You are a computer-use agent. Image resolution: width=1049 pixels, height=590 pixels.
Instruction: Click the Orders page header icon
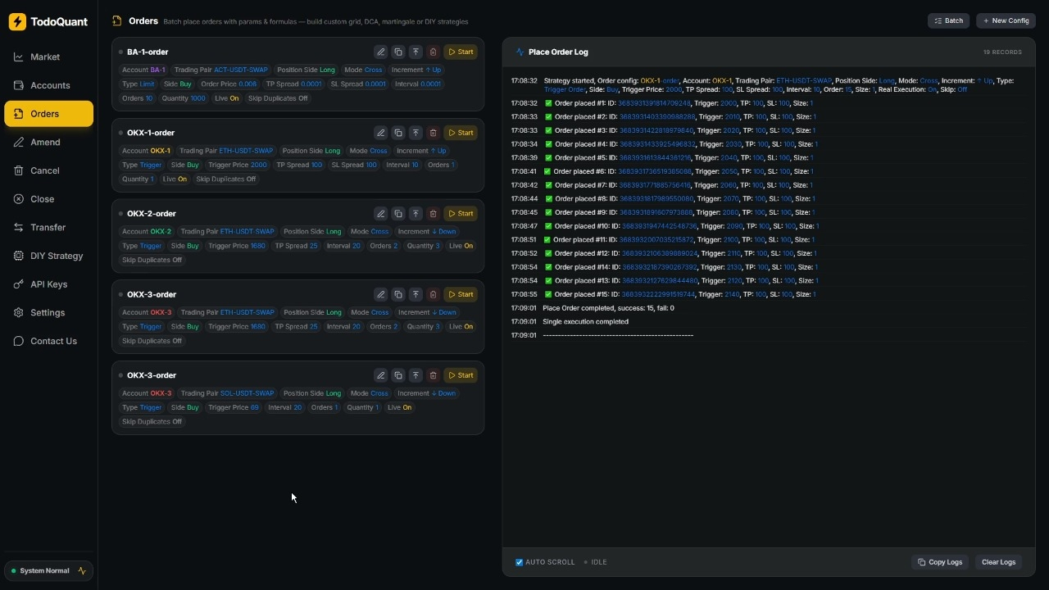pos(116,21)
